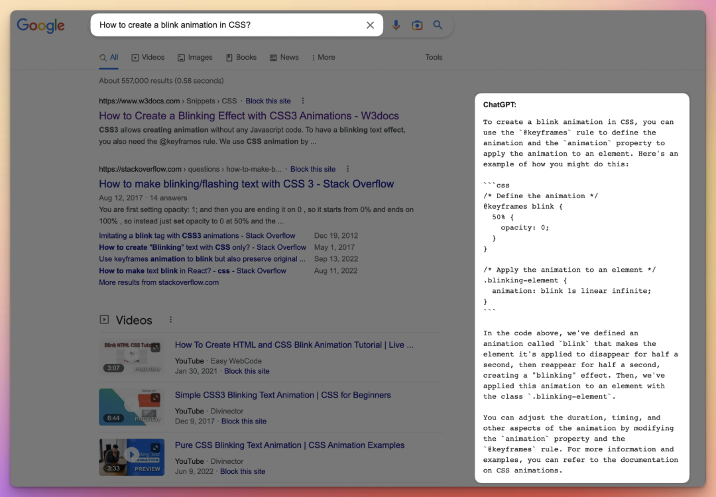Open 'How to create Blinking text' sublink
The image size is (716, 497).
tap(202, 247)
